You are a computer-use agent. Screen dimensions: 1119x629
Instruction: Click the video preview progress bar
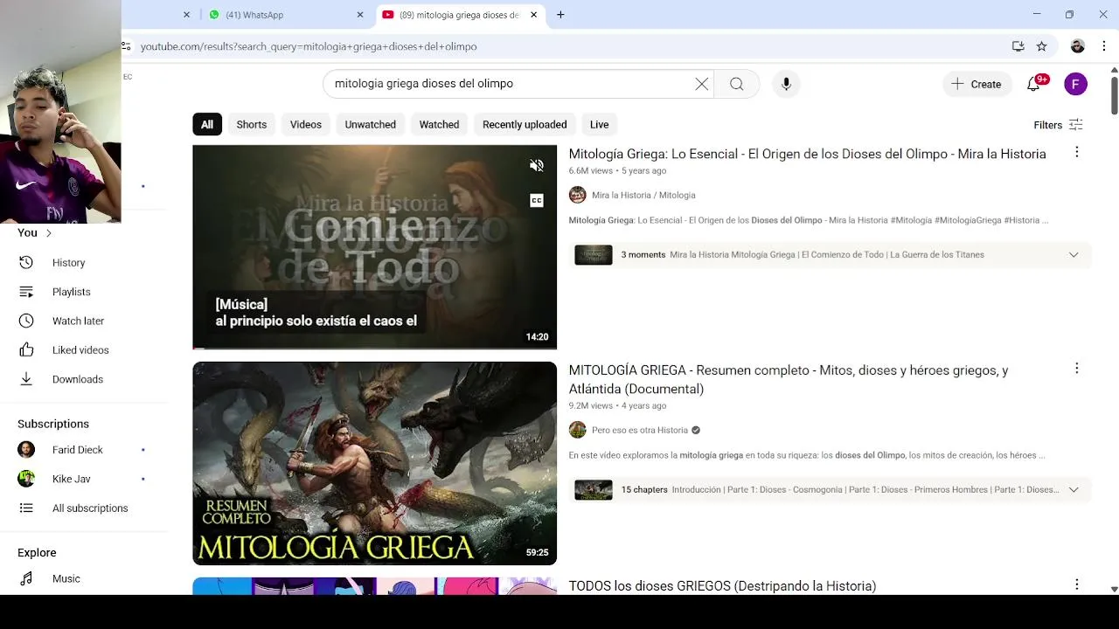point(374,348)
